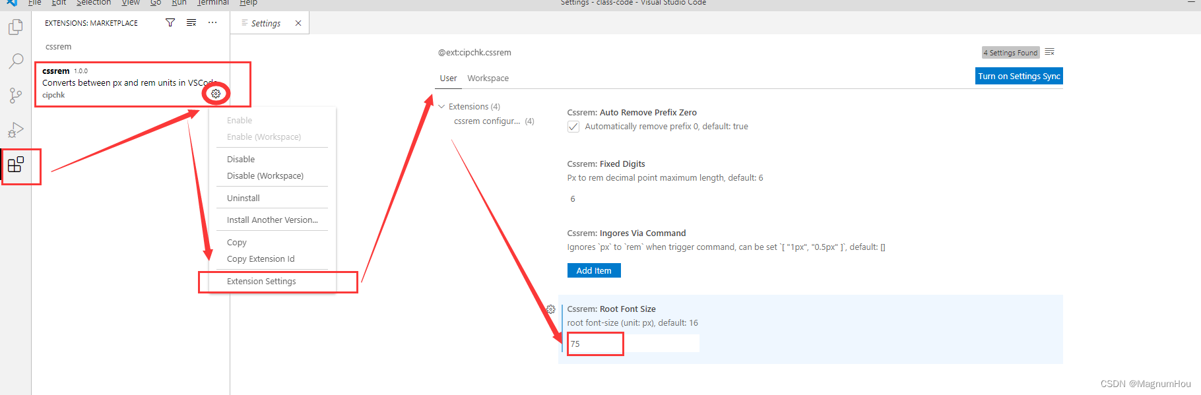Screen dimensions: 1201x395
Task: Click the Cssrem: Fixed Digits setting title
Action: coord(606,164)
